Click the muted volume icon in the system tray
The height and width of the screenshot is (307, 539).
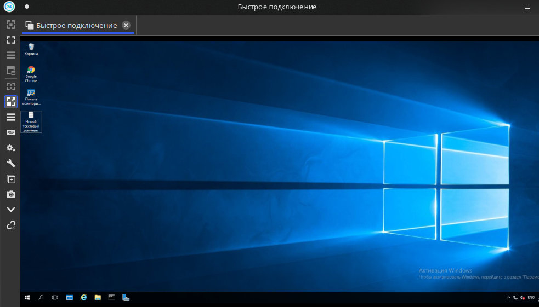pyautogui.click(x=523, y=297)
